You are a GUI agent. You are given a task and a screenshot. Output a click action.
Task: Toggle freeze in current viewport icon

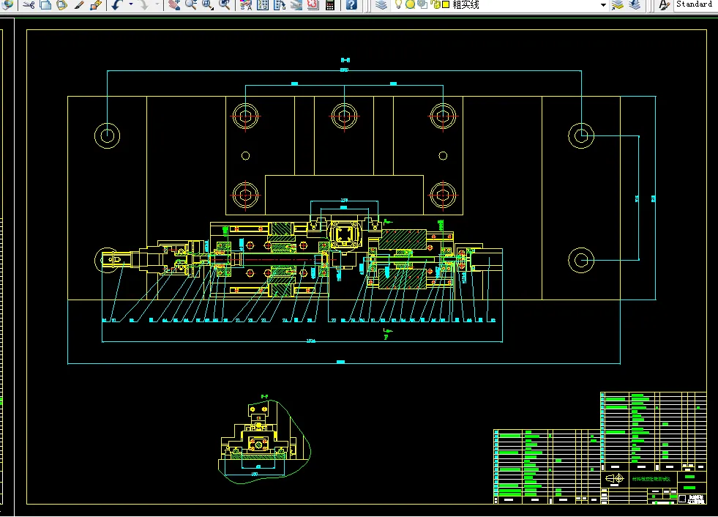pyautogui.click(x=422, y=4)
